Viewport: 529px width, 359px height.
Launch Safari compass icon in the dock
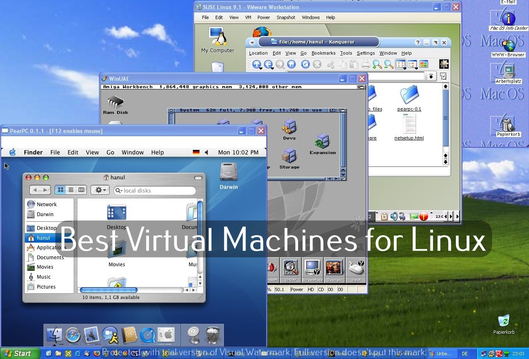[73, 335]
